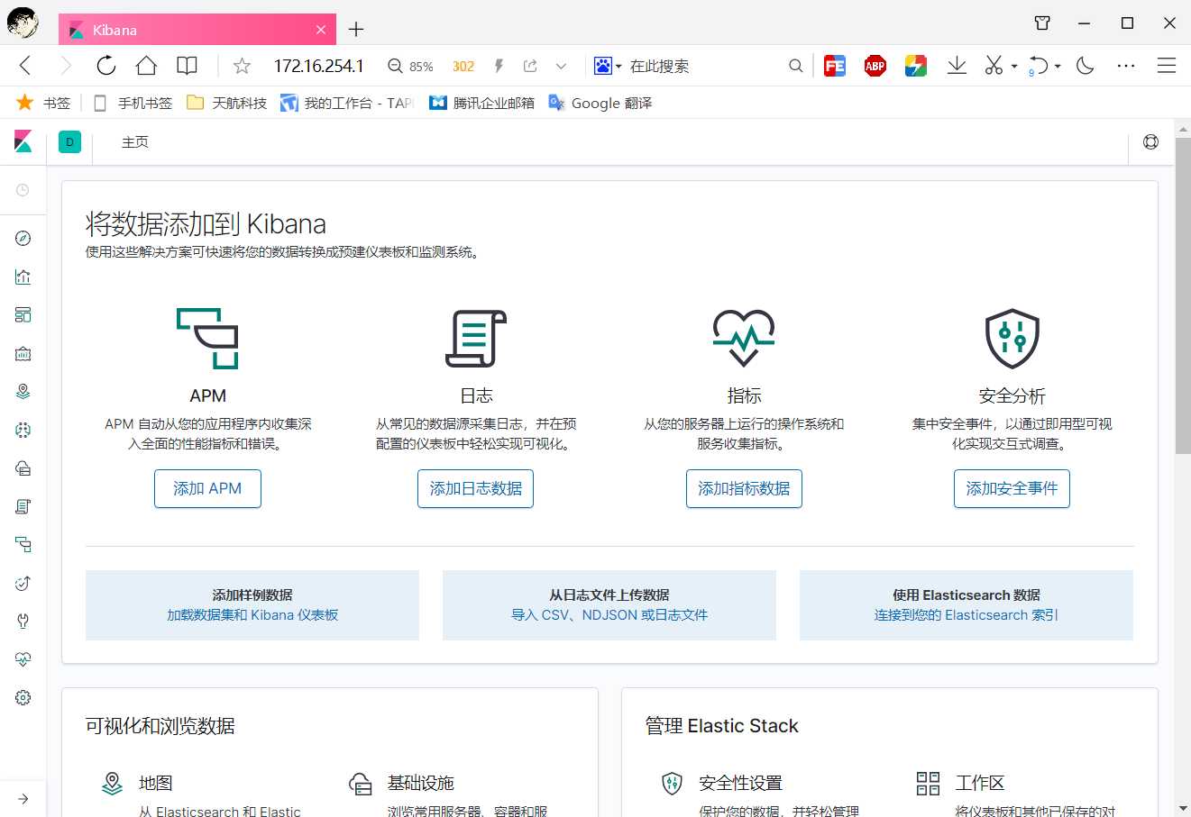Open 书签 bookmarks bar item
Screen dimensions: 1191x817
(x=43, y=103)
